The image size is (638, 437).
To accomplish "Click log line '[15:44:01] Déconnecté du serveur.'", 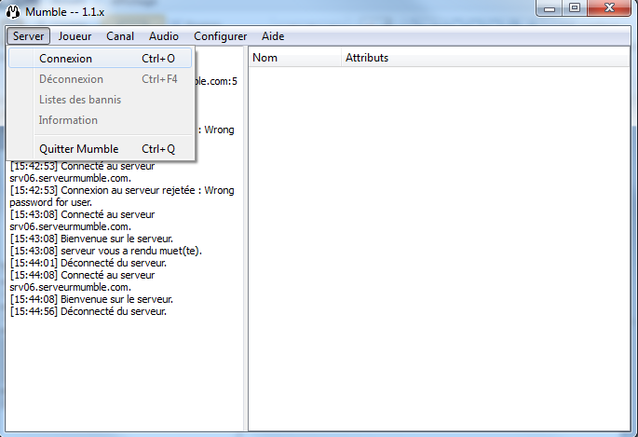I will click(88, 263).
